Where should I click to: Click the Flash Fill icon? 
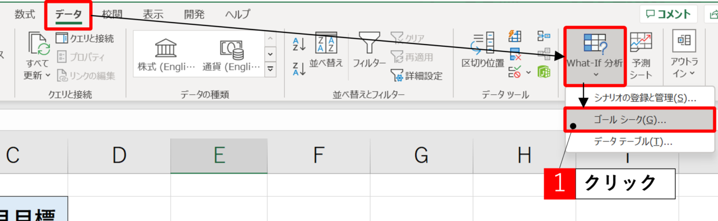pos(515,36)
